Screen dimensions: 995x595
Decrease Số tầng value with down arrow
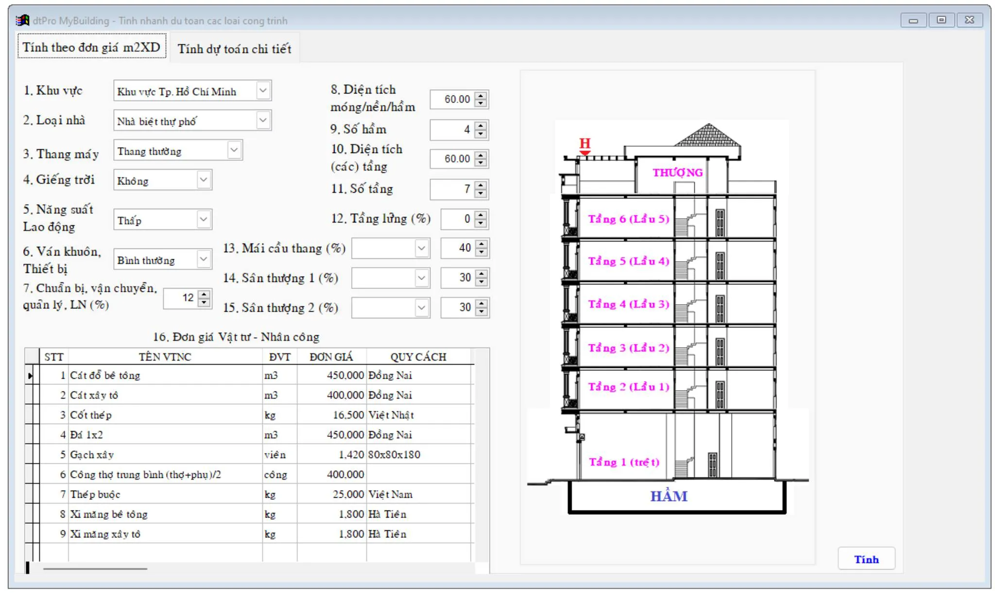480,193
